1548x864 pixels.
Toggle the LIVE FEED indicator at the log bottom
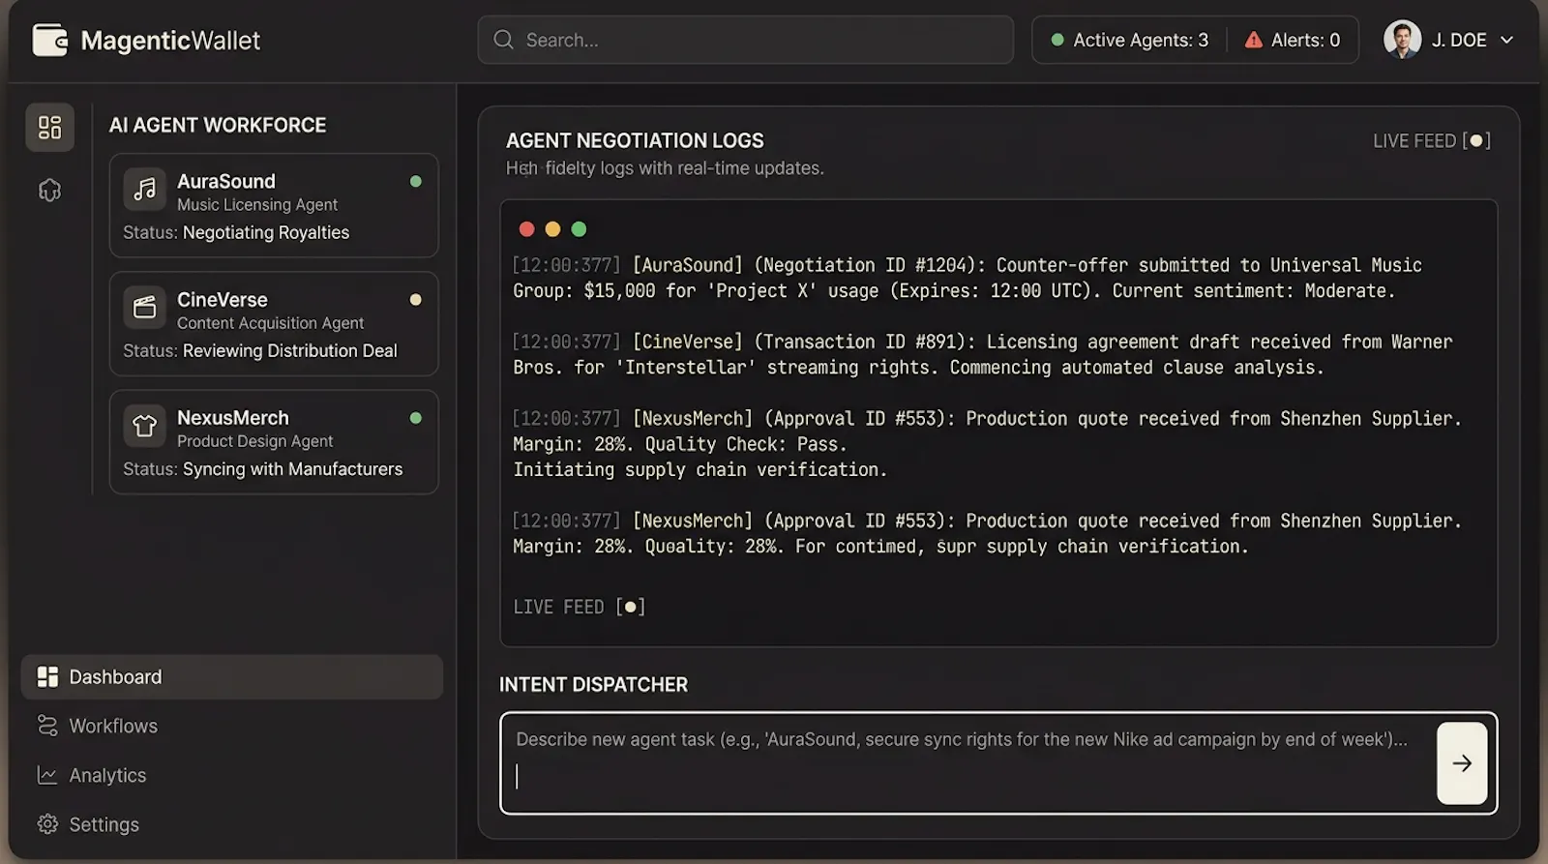pyautogui.click(x=579, y=607)
